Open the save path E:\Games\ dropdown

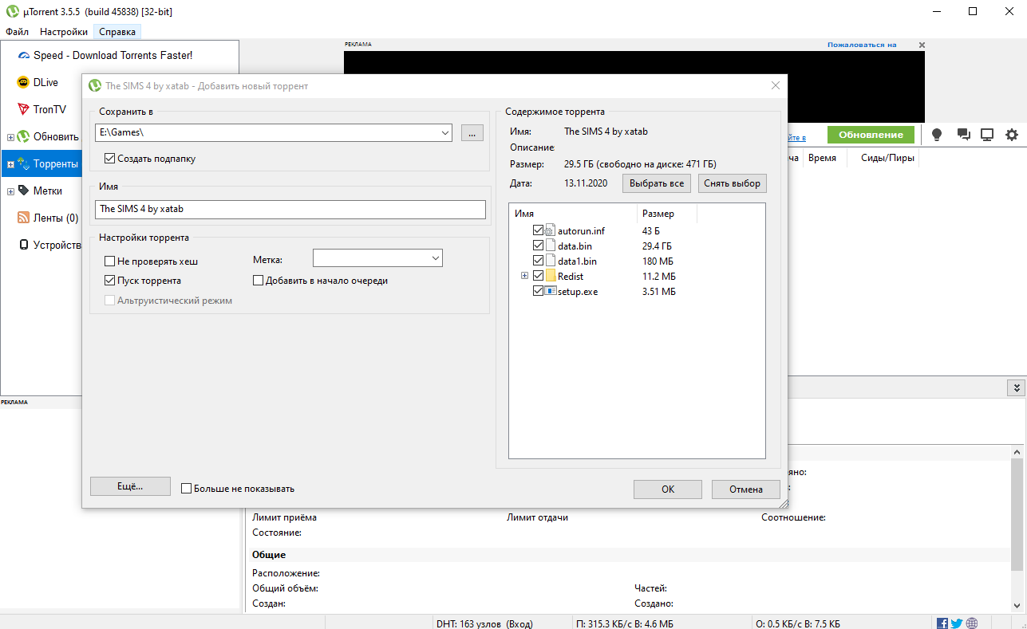tap(445, 133)
